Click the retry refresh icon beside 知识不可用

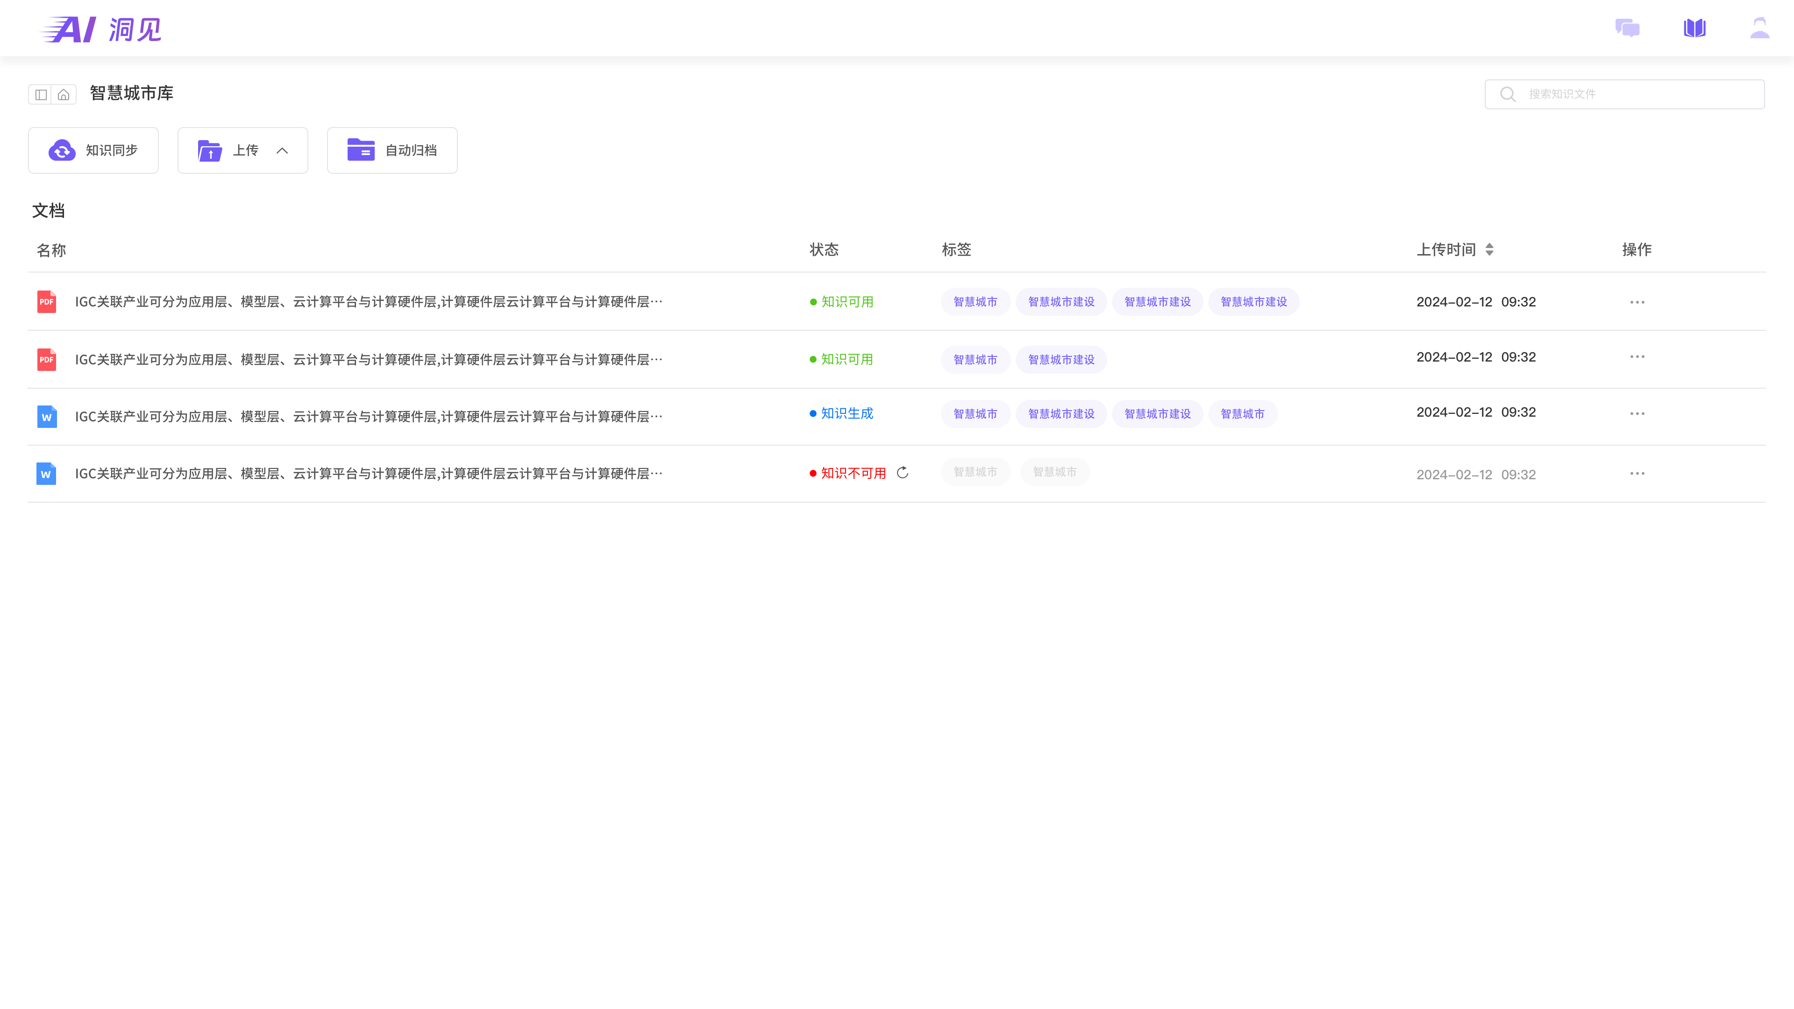point(903,473)
